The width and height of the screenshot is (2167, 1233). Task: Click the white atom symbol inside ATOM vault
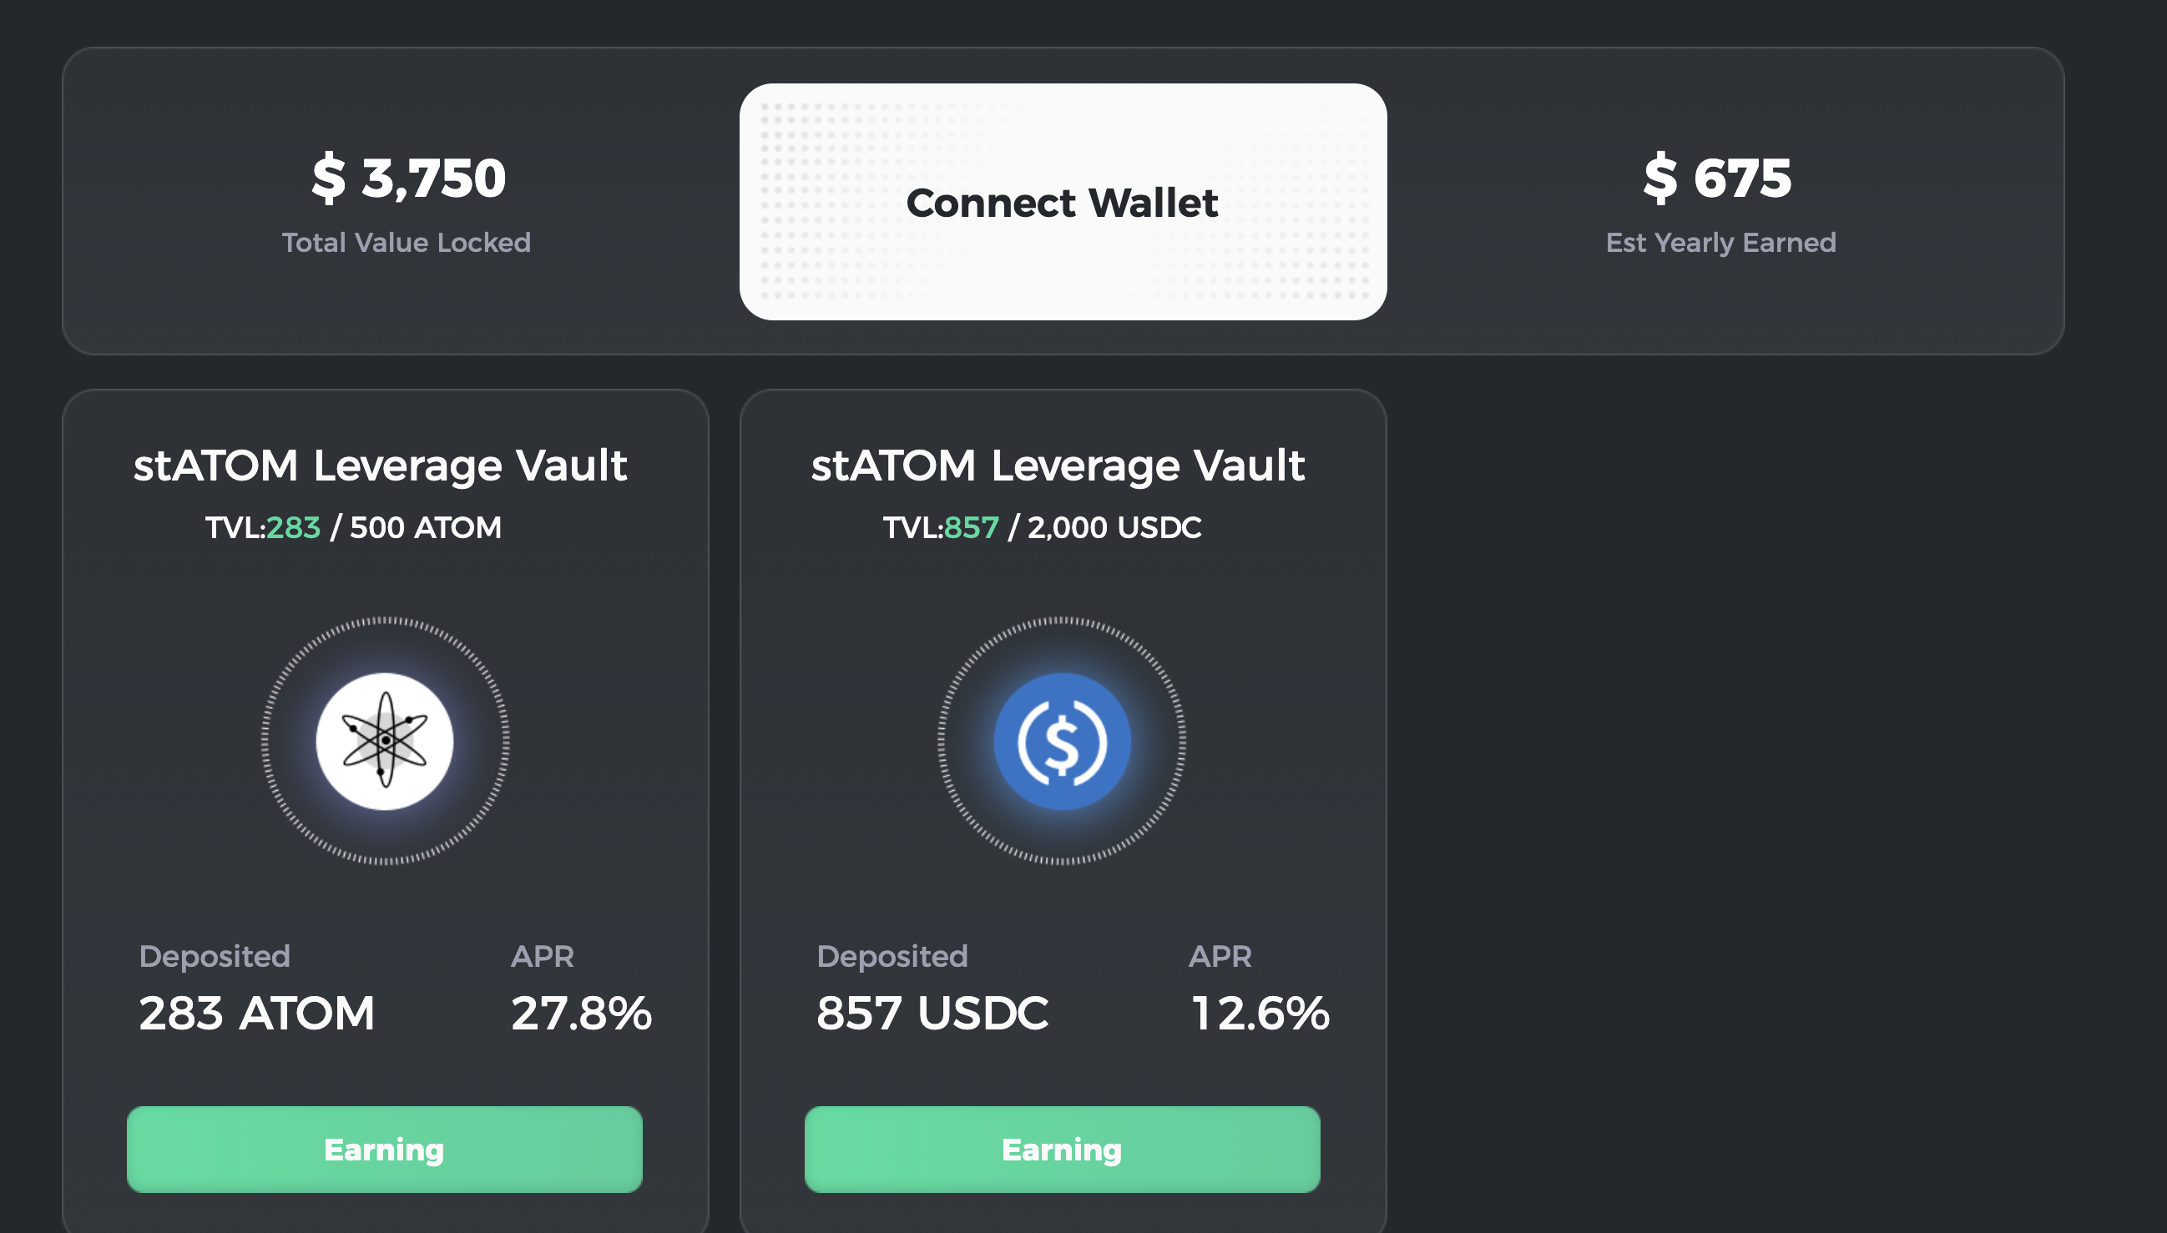(x=386, y=741)
